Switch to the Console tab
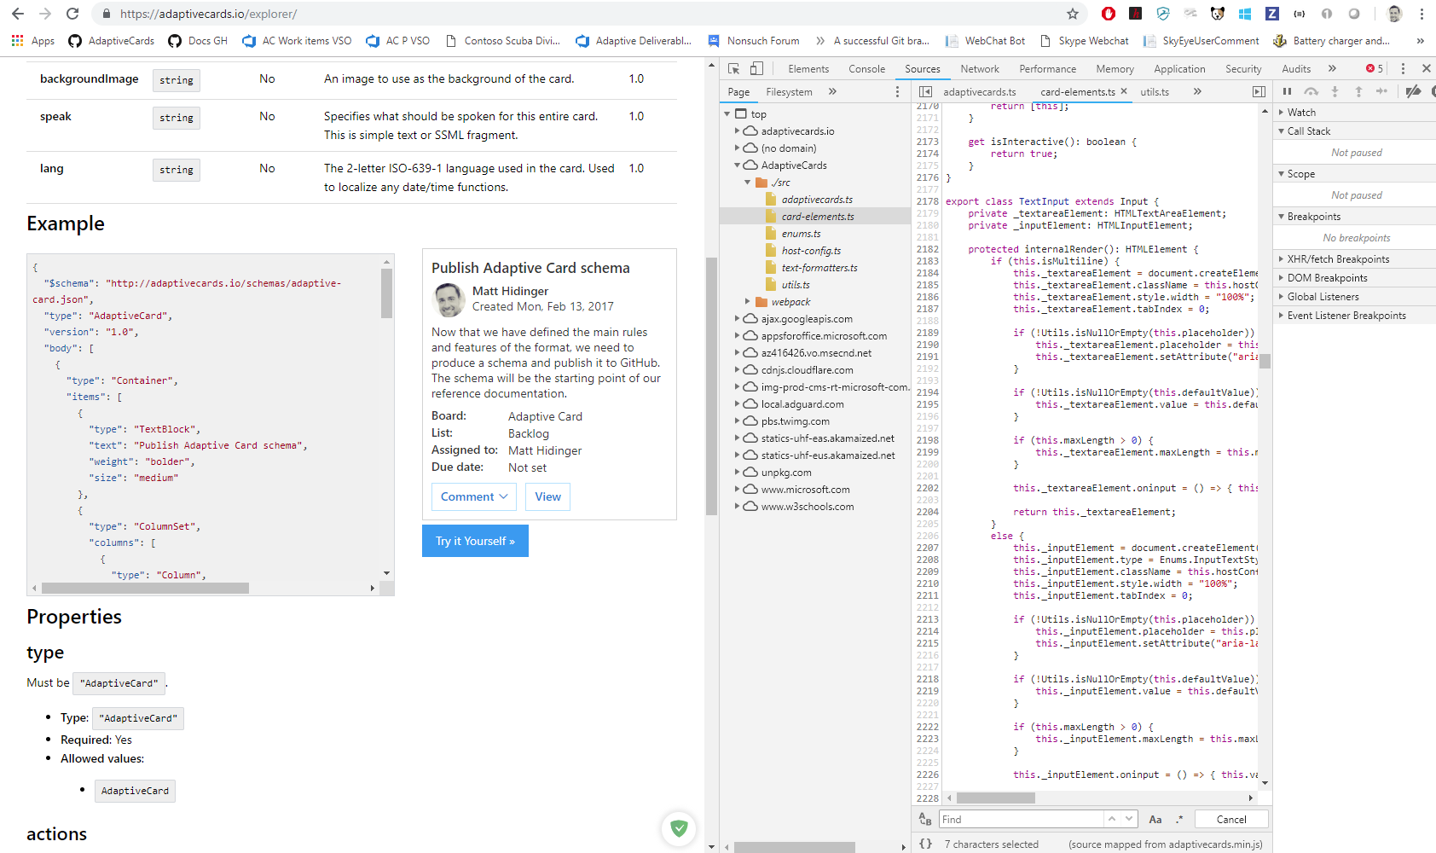 (x=866, y=68)
